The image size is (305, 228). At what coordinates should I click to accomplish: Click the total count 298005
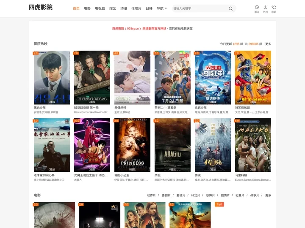point(253,44)
